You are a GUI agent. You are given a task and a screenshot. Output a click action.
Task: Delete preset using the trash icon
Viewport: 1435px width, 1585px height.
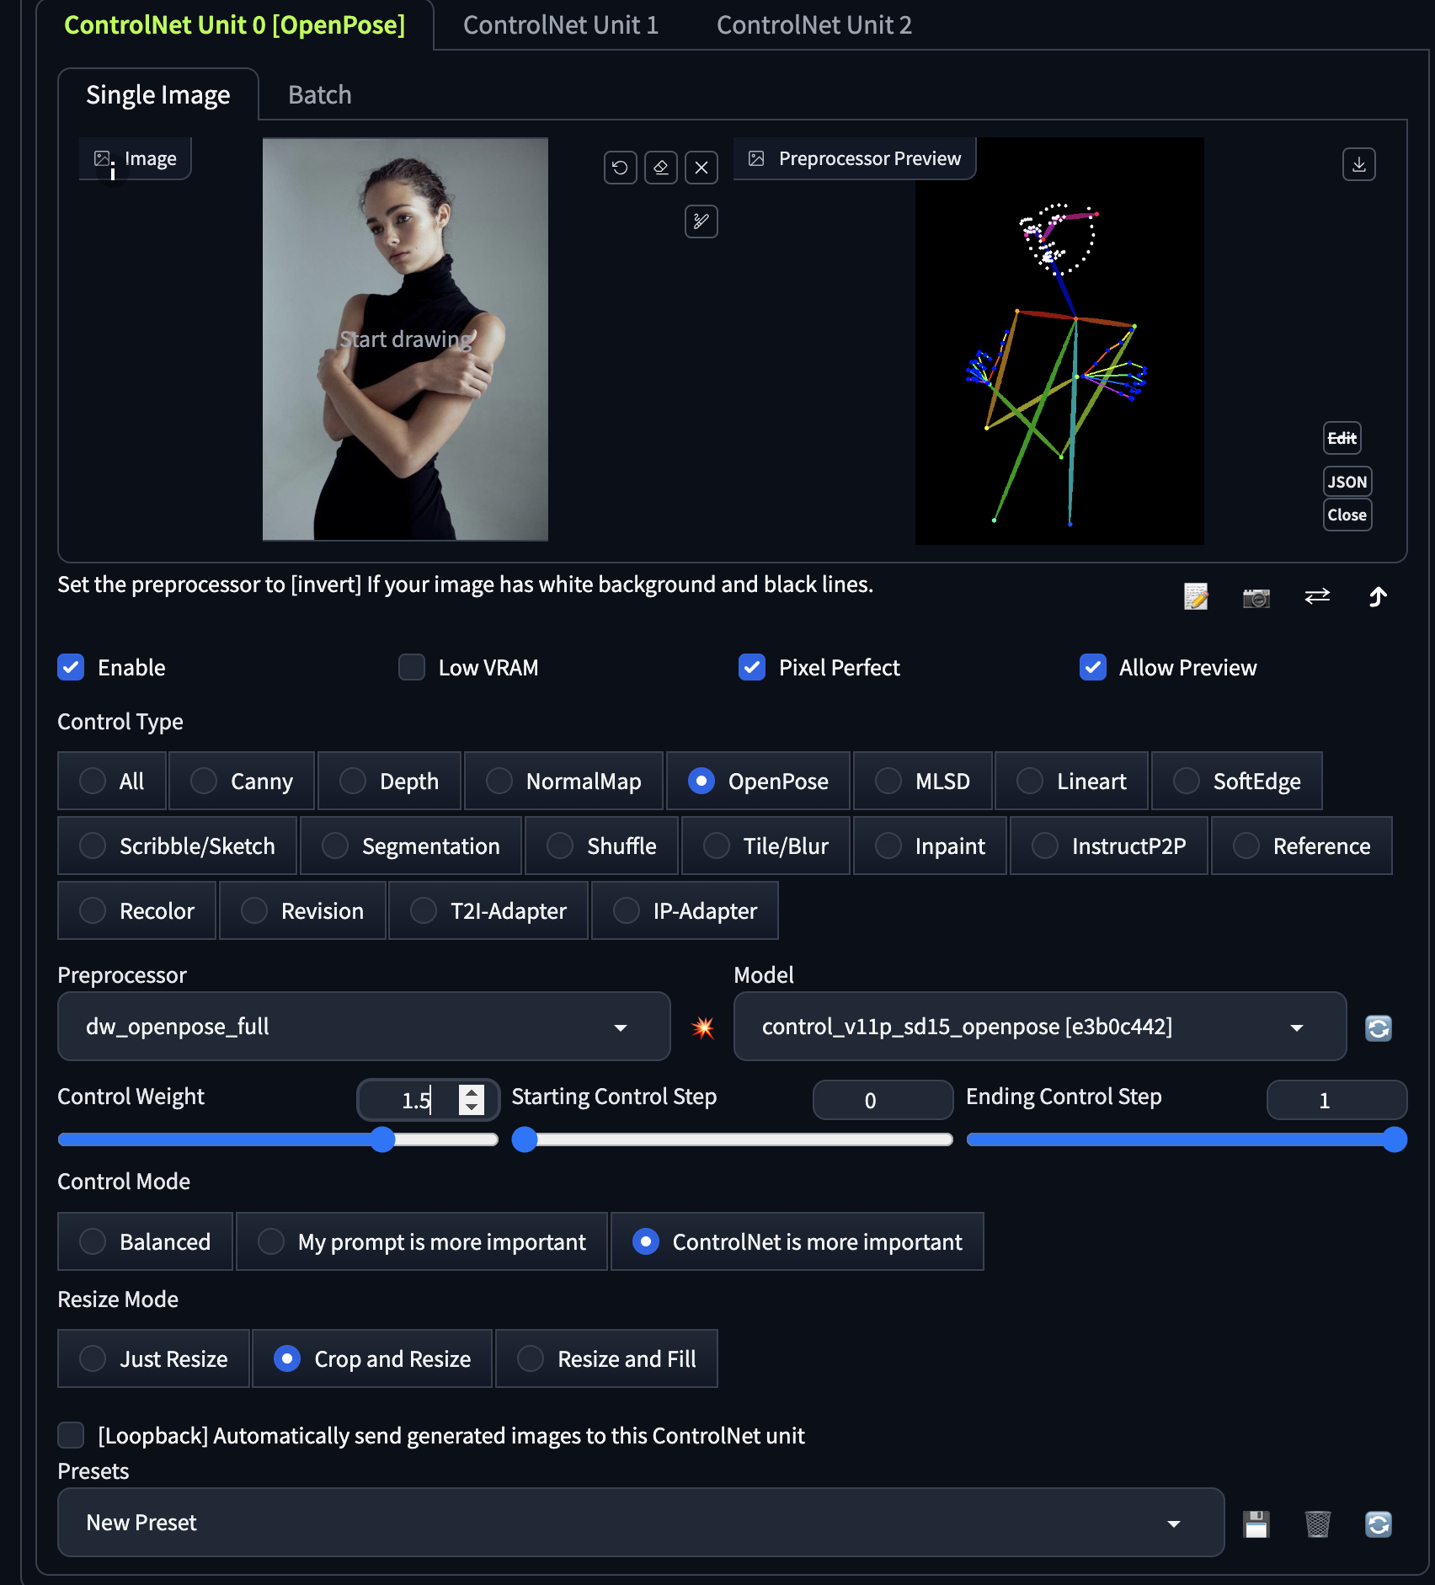(x=1318, y=1523)
